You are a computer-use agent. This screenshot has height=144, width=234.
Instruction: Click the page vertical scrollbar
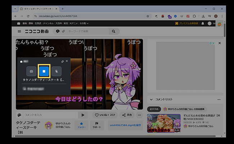coord(224,30)
